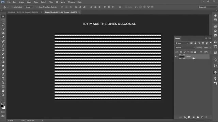
Task: Select the Crop tool
Action: tap(3, 33)
